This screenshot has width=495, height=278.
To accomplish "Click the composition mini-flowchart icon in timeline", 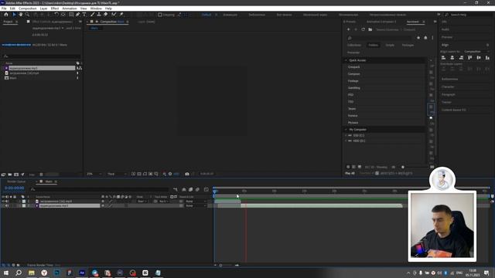I will (x=176, y=189).
